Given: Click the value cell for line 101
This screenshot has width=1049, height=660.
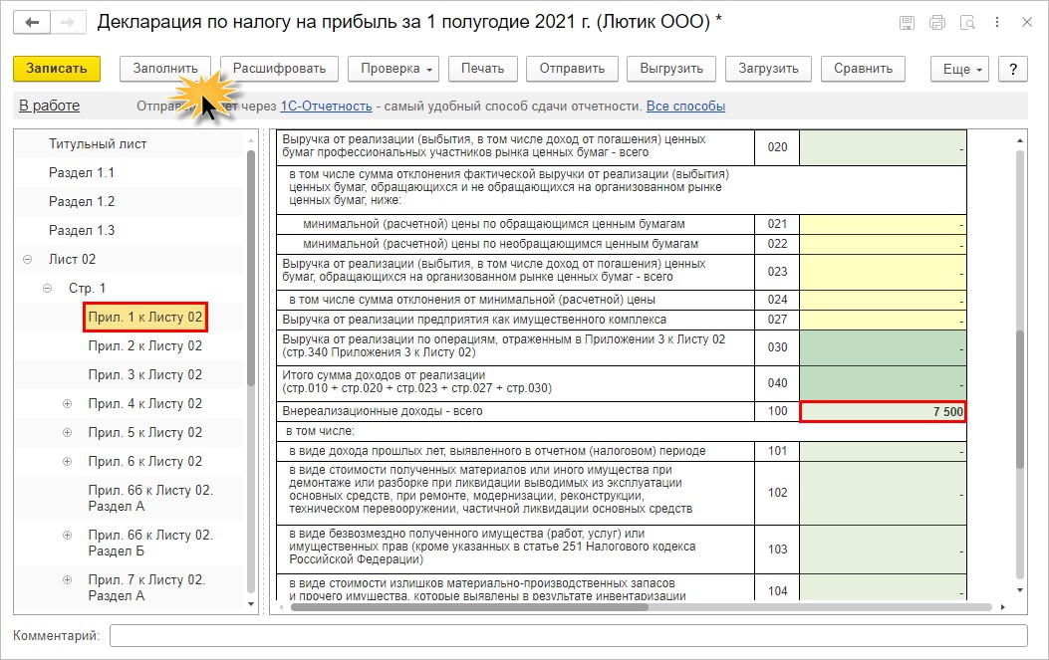Looking at the screenshot, I should pyautogui.click(x=883, y=451).
